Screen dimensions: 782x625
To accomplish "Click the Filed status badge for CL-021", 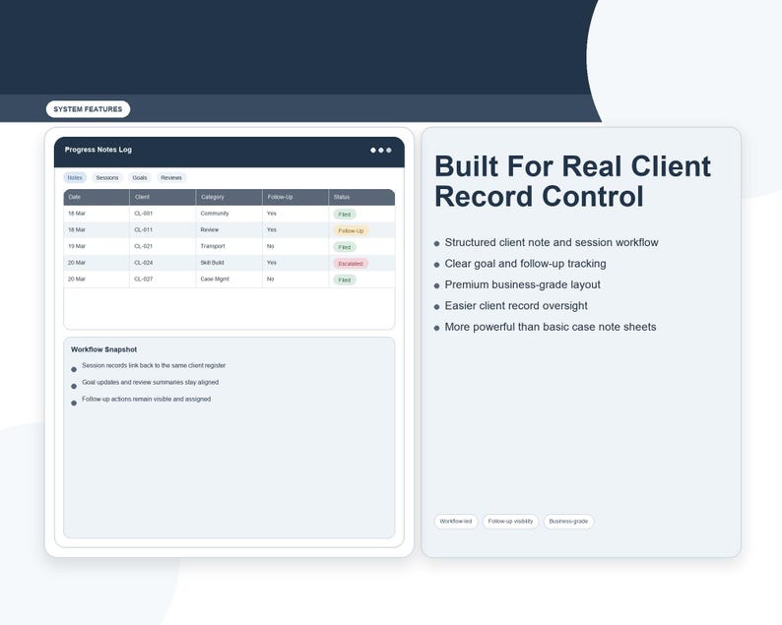I will 345,247.
